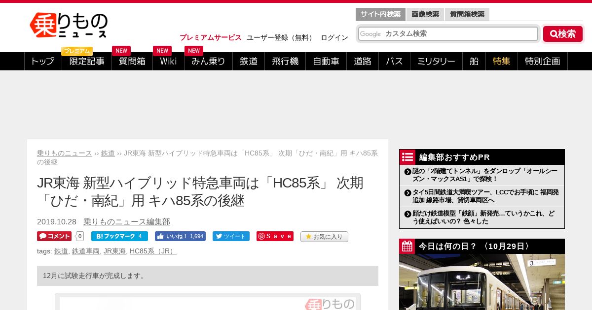Go to トップ in navigation bar

[43, 61]
